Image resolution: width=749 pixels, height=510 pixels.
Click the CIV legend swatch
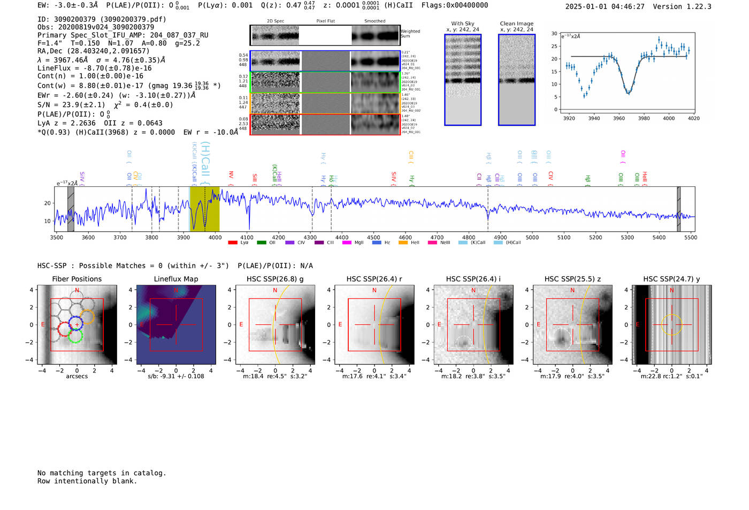click(289, 242)
